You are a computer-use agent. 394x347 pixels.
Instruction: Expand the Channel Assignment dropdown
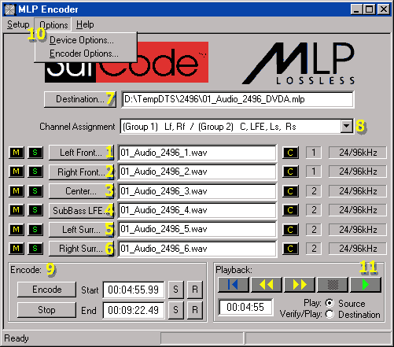tap(347, 127)
